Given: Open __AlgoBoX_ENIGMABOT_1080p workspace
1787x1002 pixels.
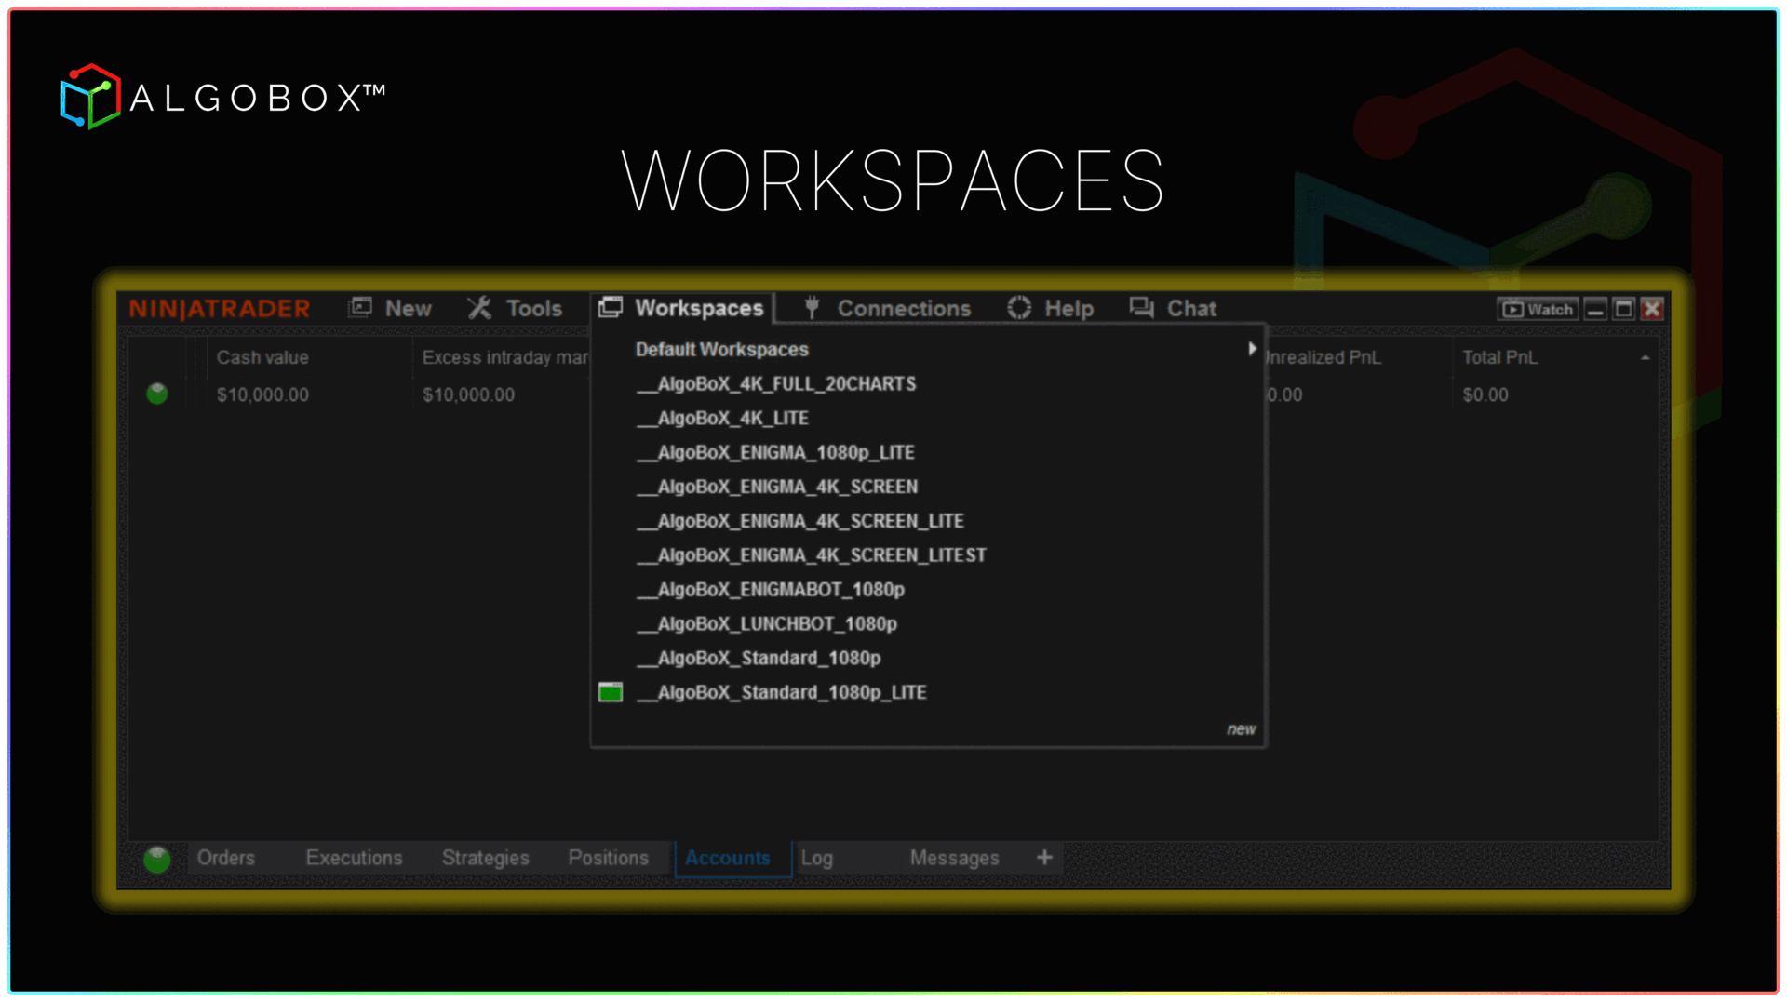Looking at the screenshot, I should pos(771,590).
